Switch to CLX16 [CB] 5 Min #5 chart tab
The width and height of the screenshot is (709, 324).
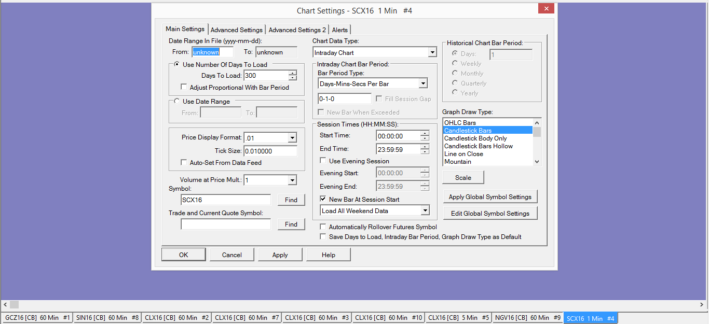click(459, 318)
